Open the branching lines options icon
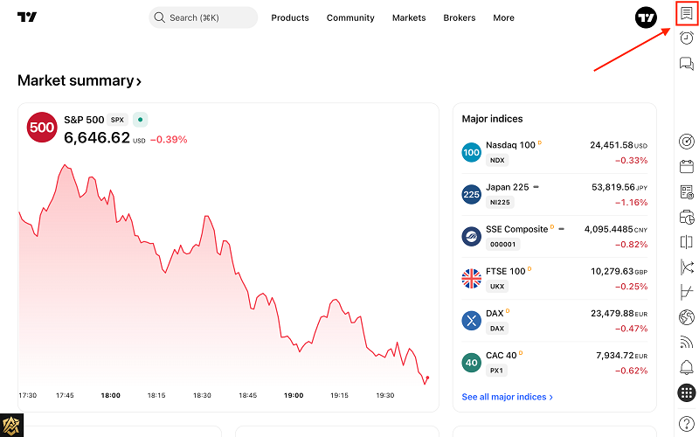This screenshot has width=699, height=437. tap(687, 267)
